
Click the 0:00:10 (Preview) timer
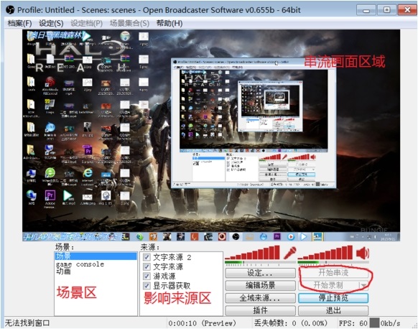tap(202, 323)
